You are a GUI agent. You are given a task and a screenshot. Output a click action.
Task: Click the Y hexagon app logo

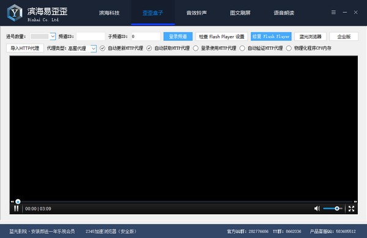15,13
